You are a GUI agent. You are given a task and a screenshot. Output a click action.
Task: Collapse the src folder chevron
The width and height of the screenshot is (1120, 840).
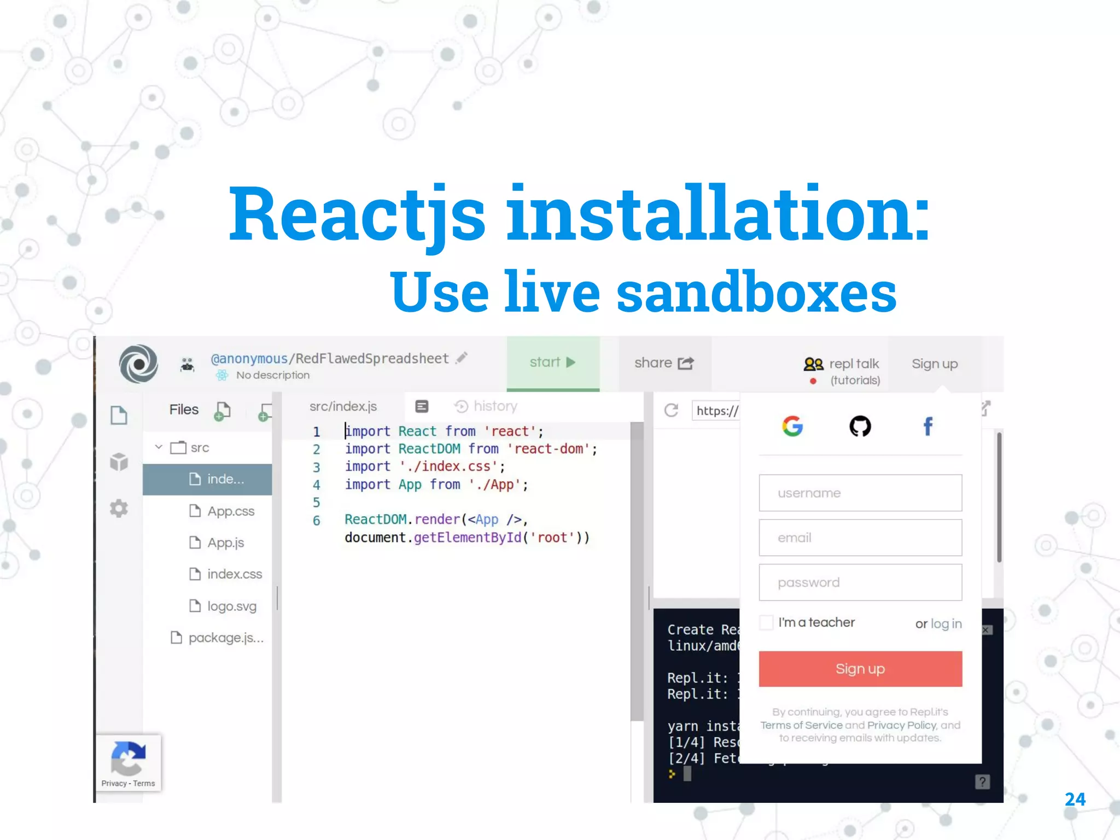(x=159, y=447)
